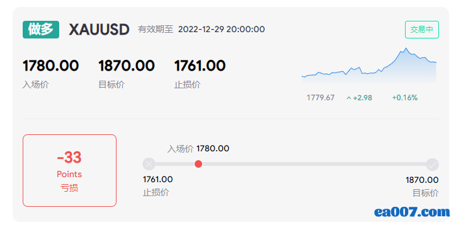456x227 pixels.
Task: Click the peak of the sparkline chart
Action: tap(406, 49)
